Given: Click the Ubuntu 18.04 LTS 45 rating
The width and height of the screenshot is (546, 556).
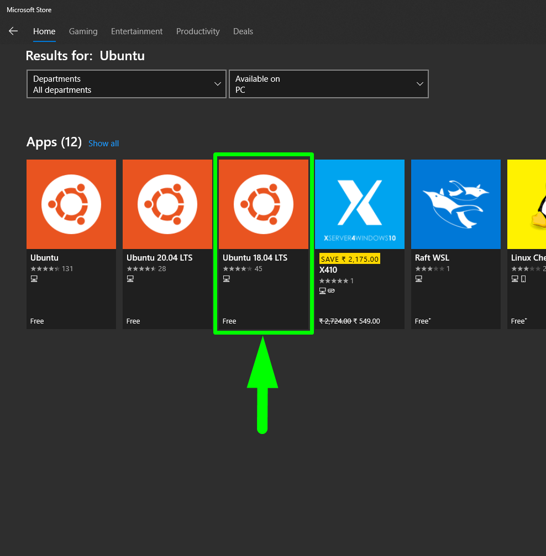Looking at the screenshot, I should [x=243, y=269].
